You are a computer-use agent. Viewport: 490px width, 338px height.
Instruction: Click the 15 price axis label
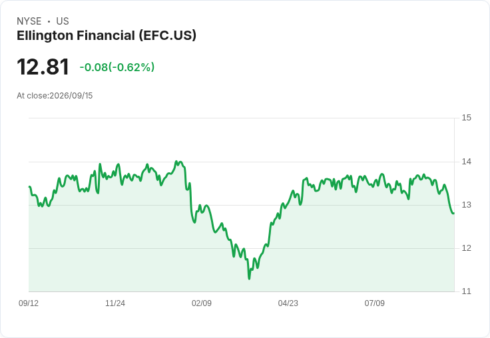pos(466,118)
